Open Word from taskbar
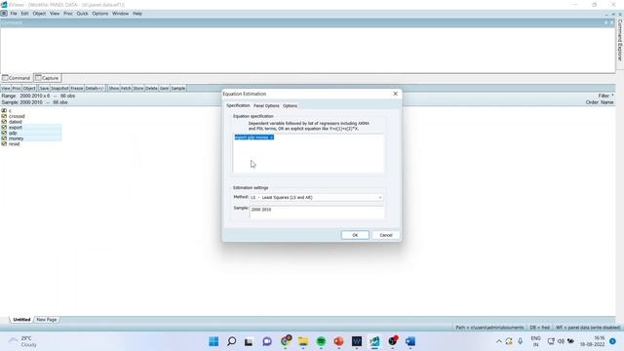Image resolution: width=624 pixels, height=351 pixels. click(410, 341)
